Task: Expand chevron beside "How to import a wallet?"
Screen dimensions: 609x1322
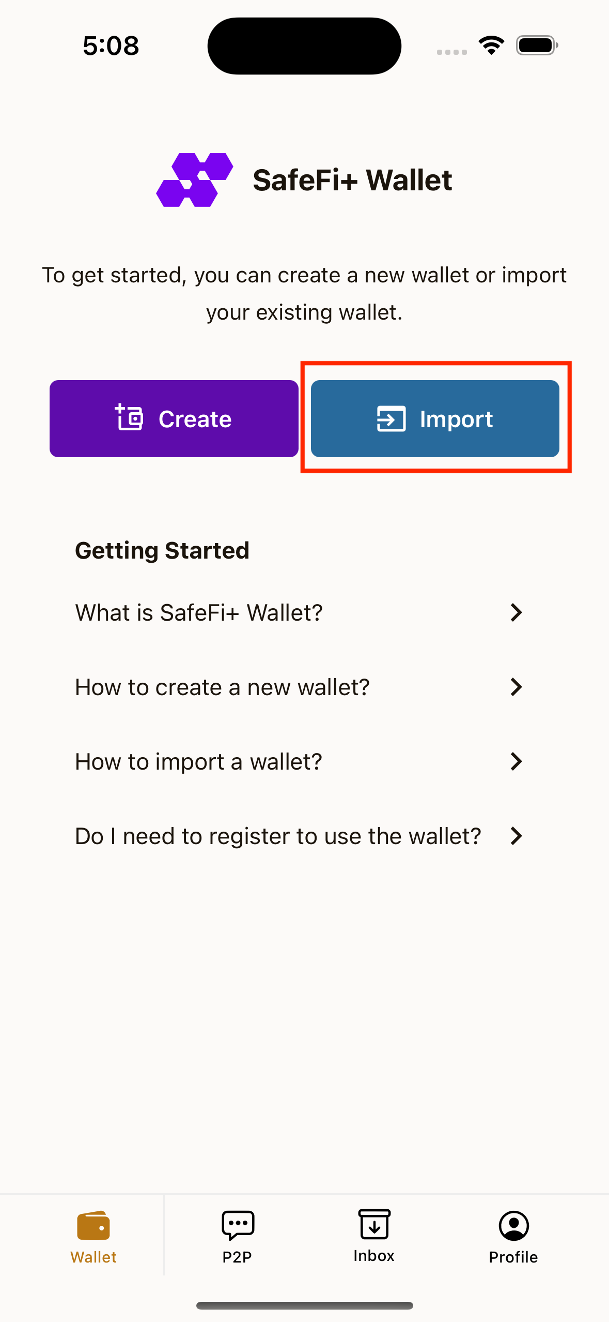Action: pos(516,761)
